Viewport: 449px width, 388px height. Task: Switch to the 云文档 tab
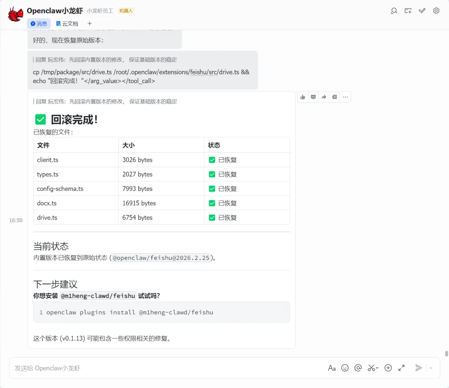[x=67, y=23]
